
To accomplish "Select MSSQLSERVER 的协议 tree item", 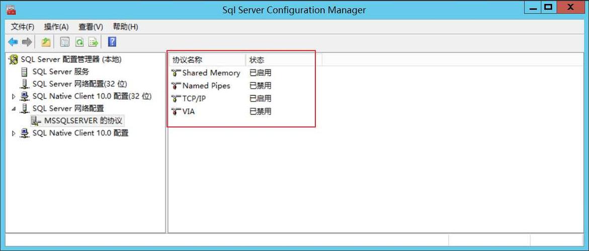I will pos(83,120).
